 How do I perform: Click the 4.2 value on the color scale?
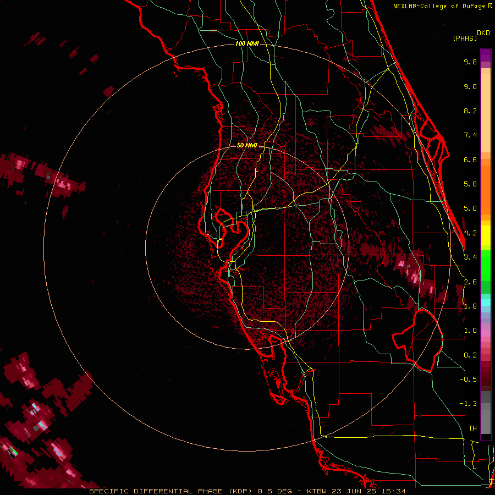pos(470,233)
